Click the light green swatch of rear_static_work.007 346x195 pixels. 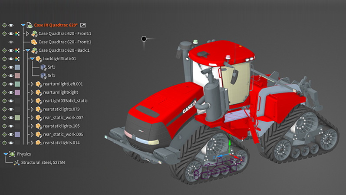pyautogui.click(x=17, y=118)
